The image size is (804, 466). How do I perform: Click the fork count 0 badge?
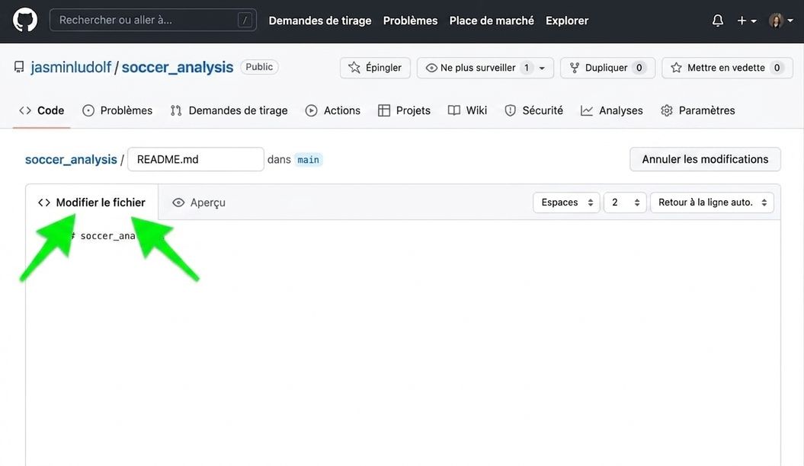639,68
